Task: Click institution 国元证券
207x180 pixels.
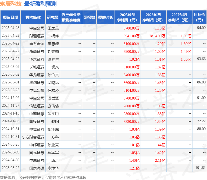Action: (37, 153)
